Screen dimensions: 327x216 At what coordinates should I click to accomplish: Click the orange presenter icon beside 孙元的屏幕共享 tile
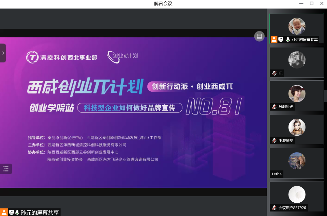(x=274, y=39)
